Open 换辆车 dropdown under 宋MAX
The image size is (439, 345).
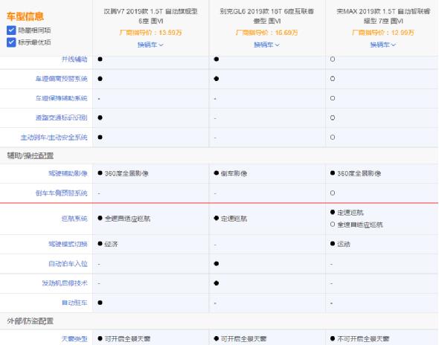click(382, 45)
